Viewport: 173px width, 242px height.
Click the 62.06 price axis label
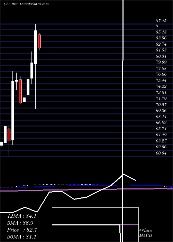[x=161, y=147]
